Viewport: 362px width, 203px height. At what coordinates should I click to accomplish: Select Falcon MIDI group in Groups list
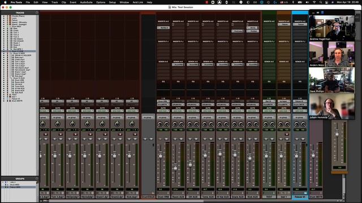[15, 187]
